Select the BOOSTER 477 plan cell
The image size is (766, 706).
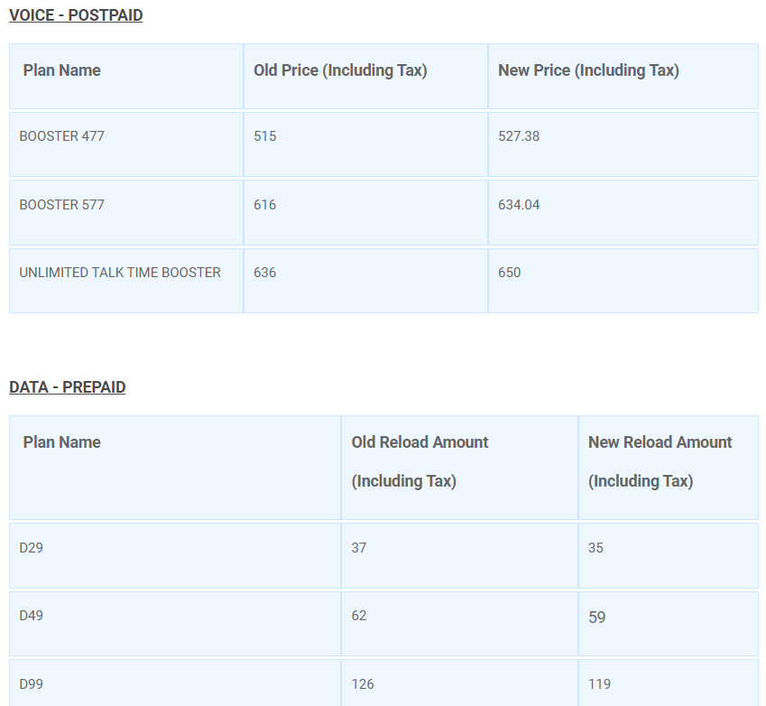(126, 144)
